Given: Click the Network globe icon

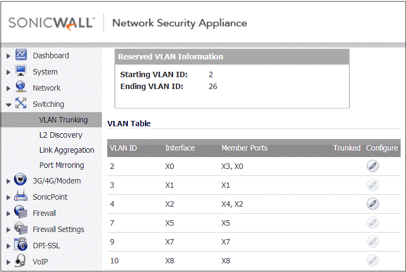Looking at the screenshot, I should point(20,87).
